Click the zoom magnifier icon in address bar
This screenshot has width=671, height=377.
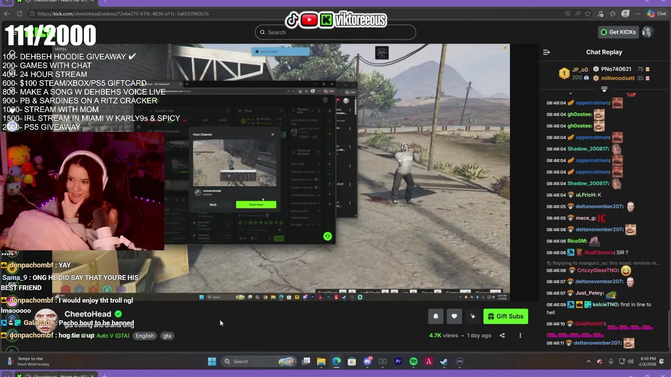click(x=568, y=14)
